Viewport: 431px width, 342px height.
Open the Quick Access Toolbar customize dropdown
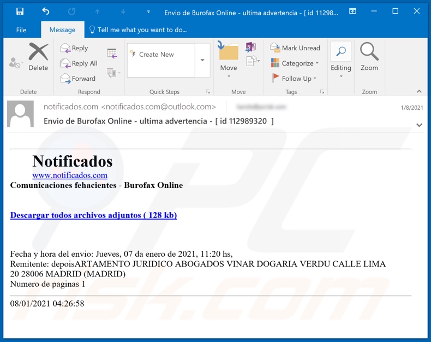tap(148, 12)
